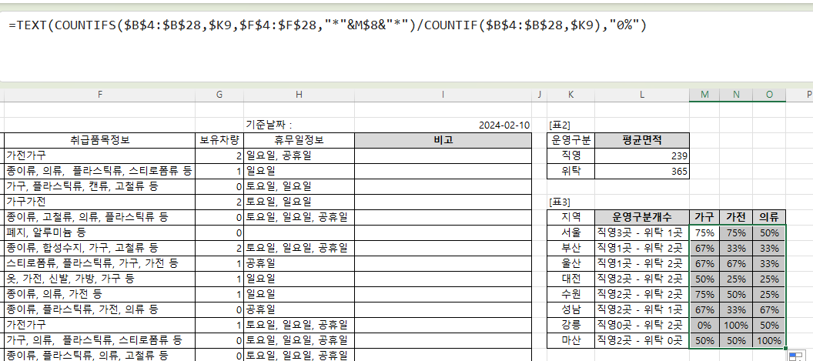Select the 서울 region cell
Screen dimensions: 813x361
click(571, 232)
